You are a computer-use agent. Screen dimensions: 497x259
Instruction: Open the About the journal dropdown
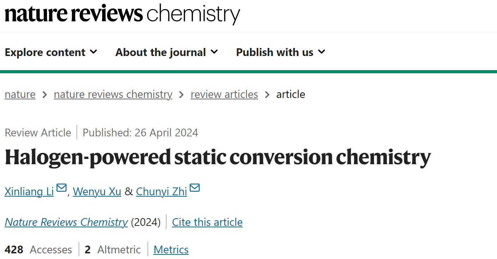pyautogui.click(x=167, y=52)
